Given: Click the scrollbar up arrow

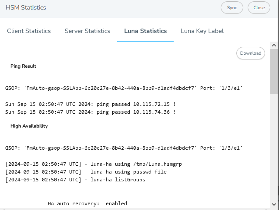Looking at the screenshot, I should point(274,45).
